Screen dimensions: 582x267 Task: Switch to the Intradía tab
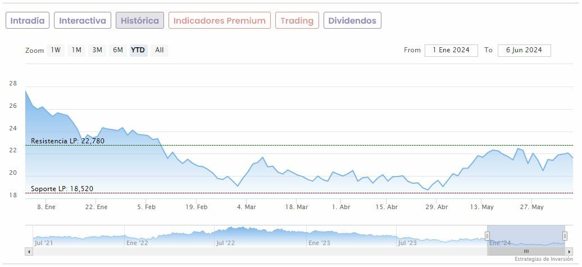[28, 21]
